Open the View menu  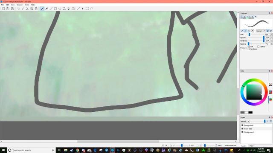click(x=13, y=5)
